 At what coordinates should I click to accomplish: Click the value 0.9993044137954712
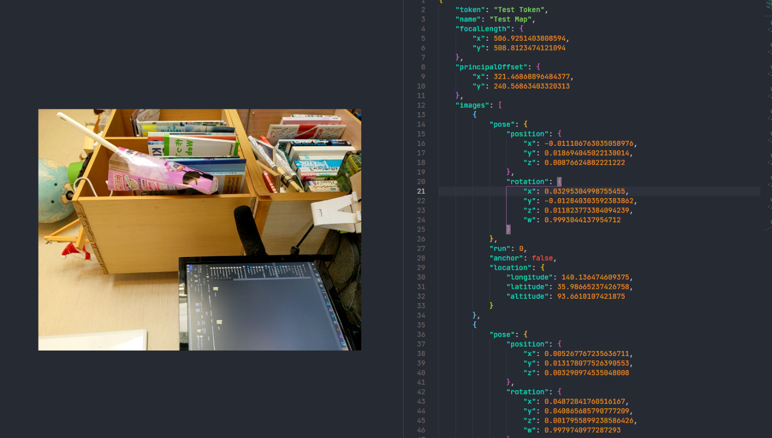582,220
